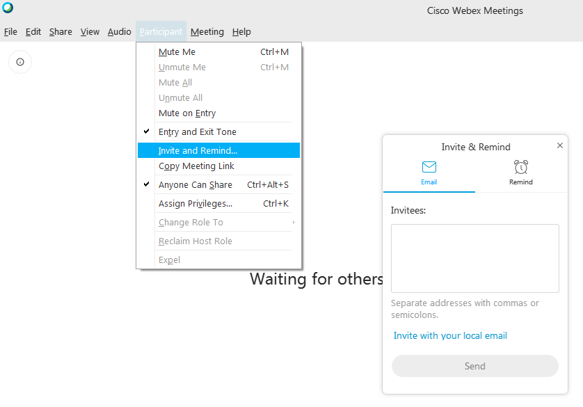Click the meeting info circle icon
583x407 pixels.
(20, 62)
